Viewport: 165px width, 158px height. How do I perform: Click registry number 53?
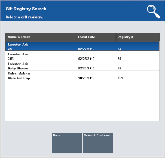point(119,49)
